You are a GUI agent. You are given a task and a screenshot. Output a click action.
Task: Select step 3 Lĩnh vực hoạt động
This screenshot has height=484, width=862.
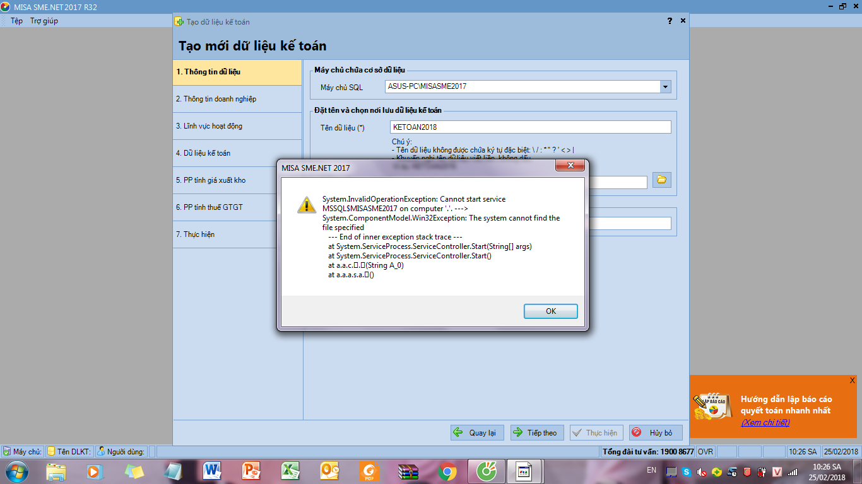coord(237,126)
